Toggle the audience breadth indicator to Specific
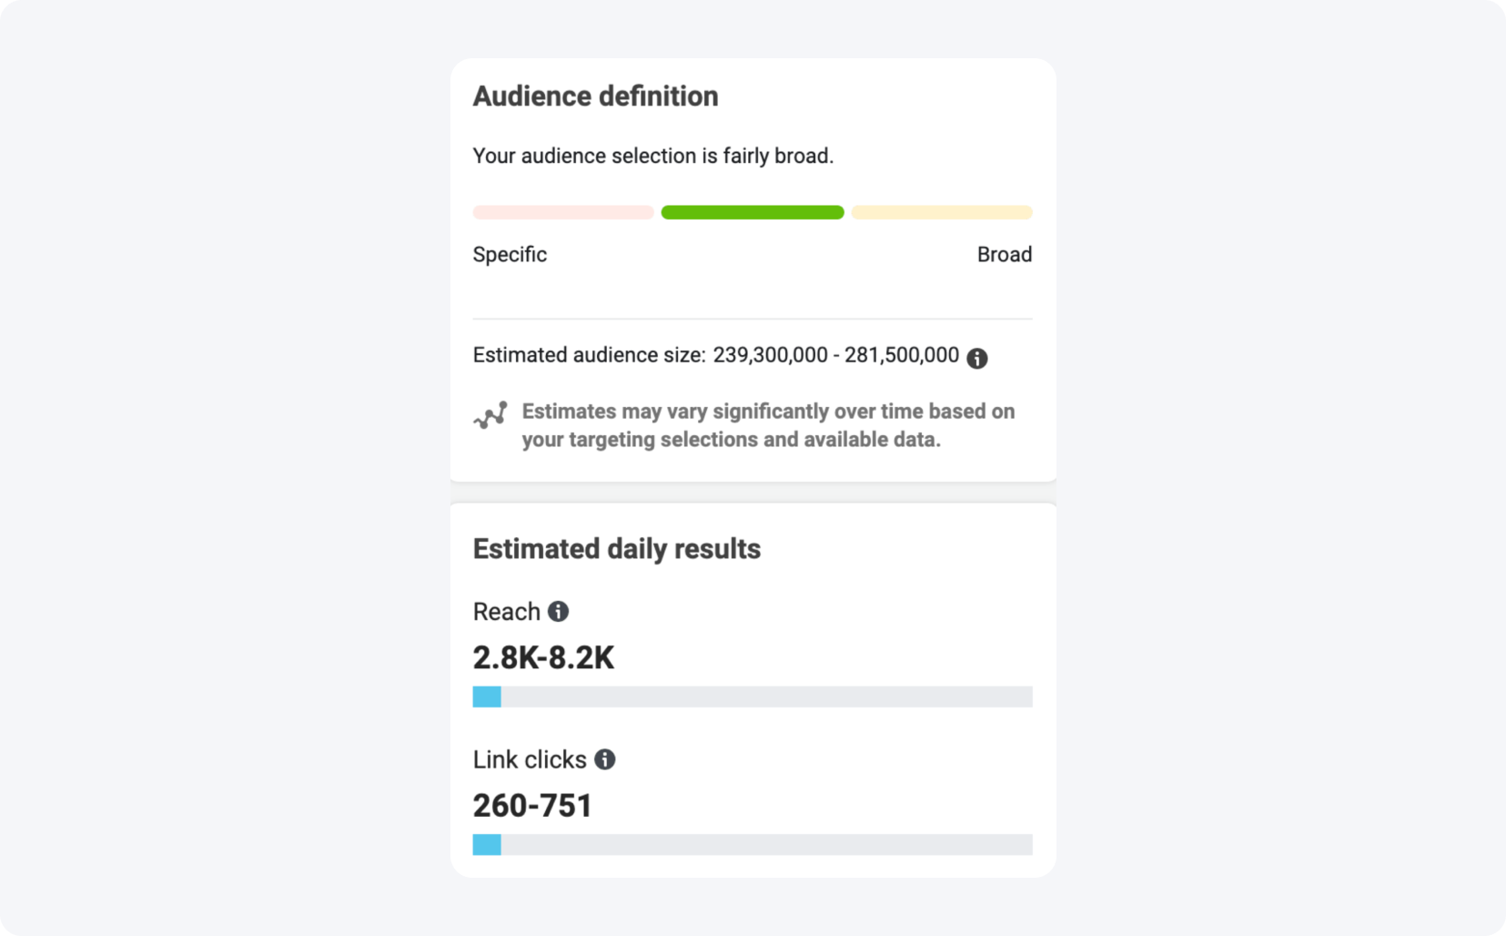1506x936 pixels. point(562,212)
